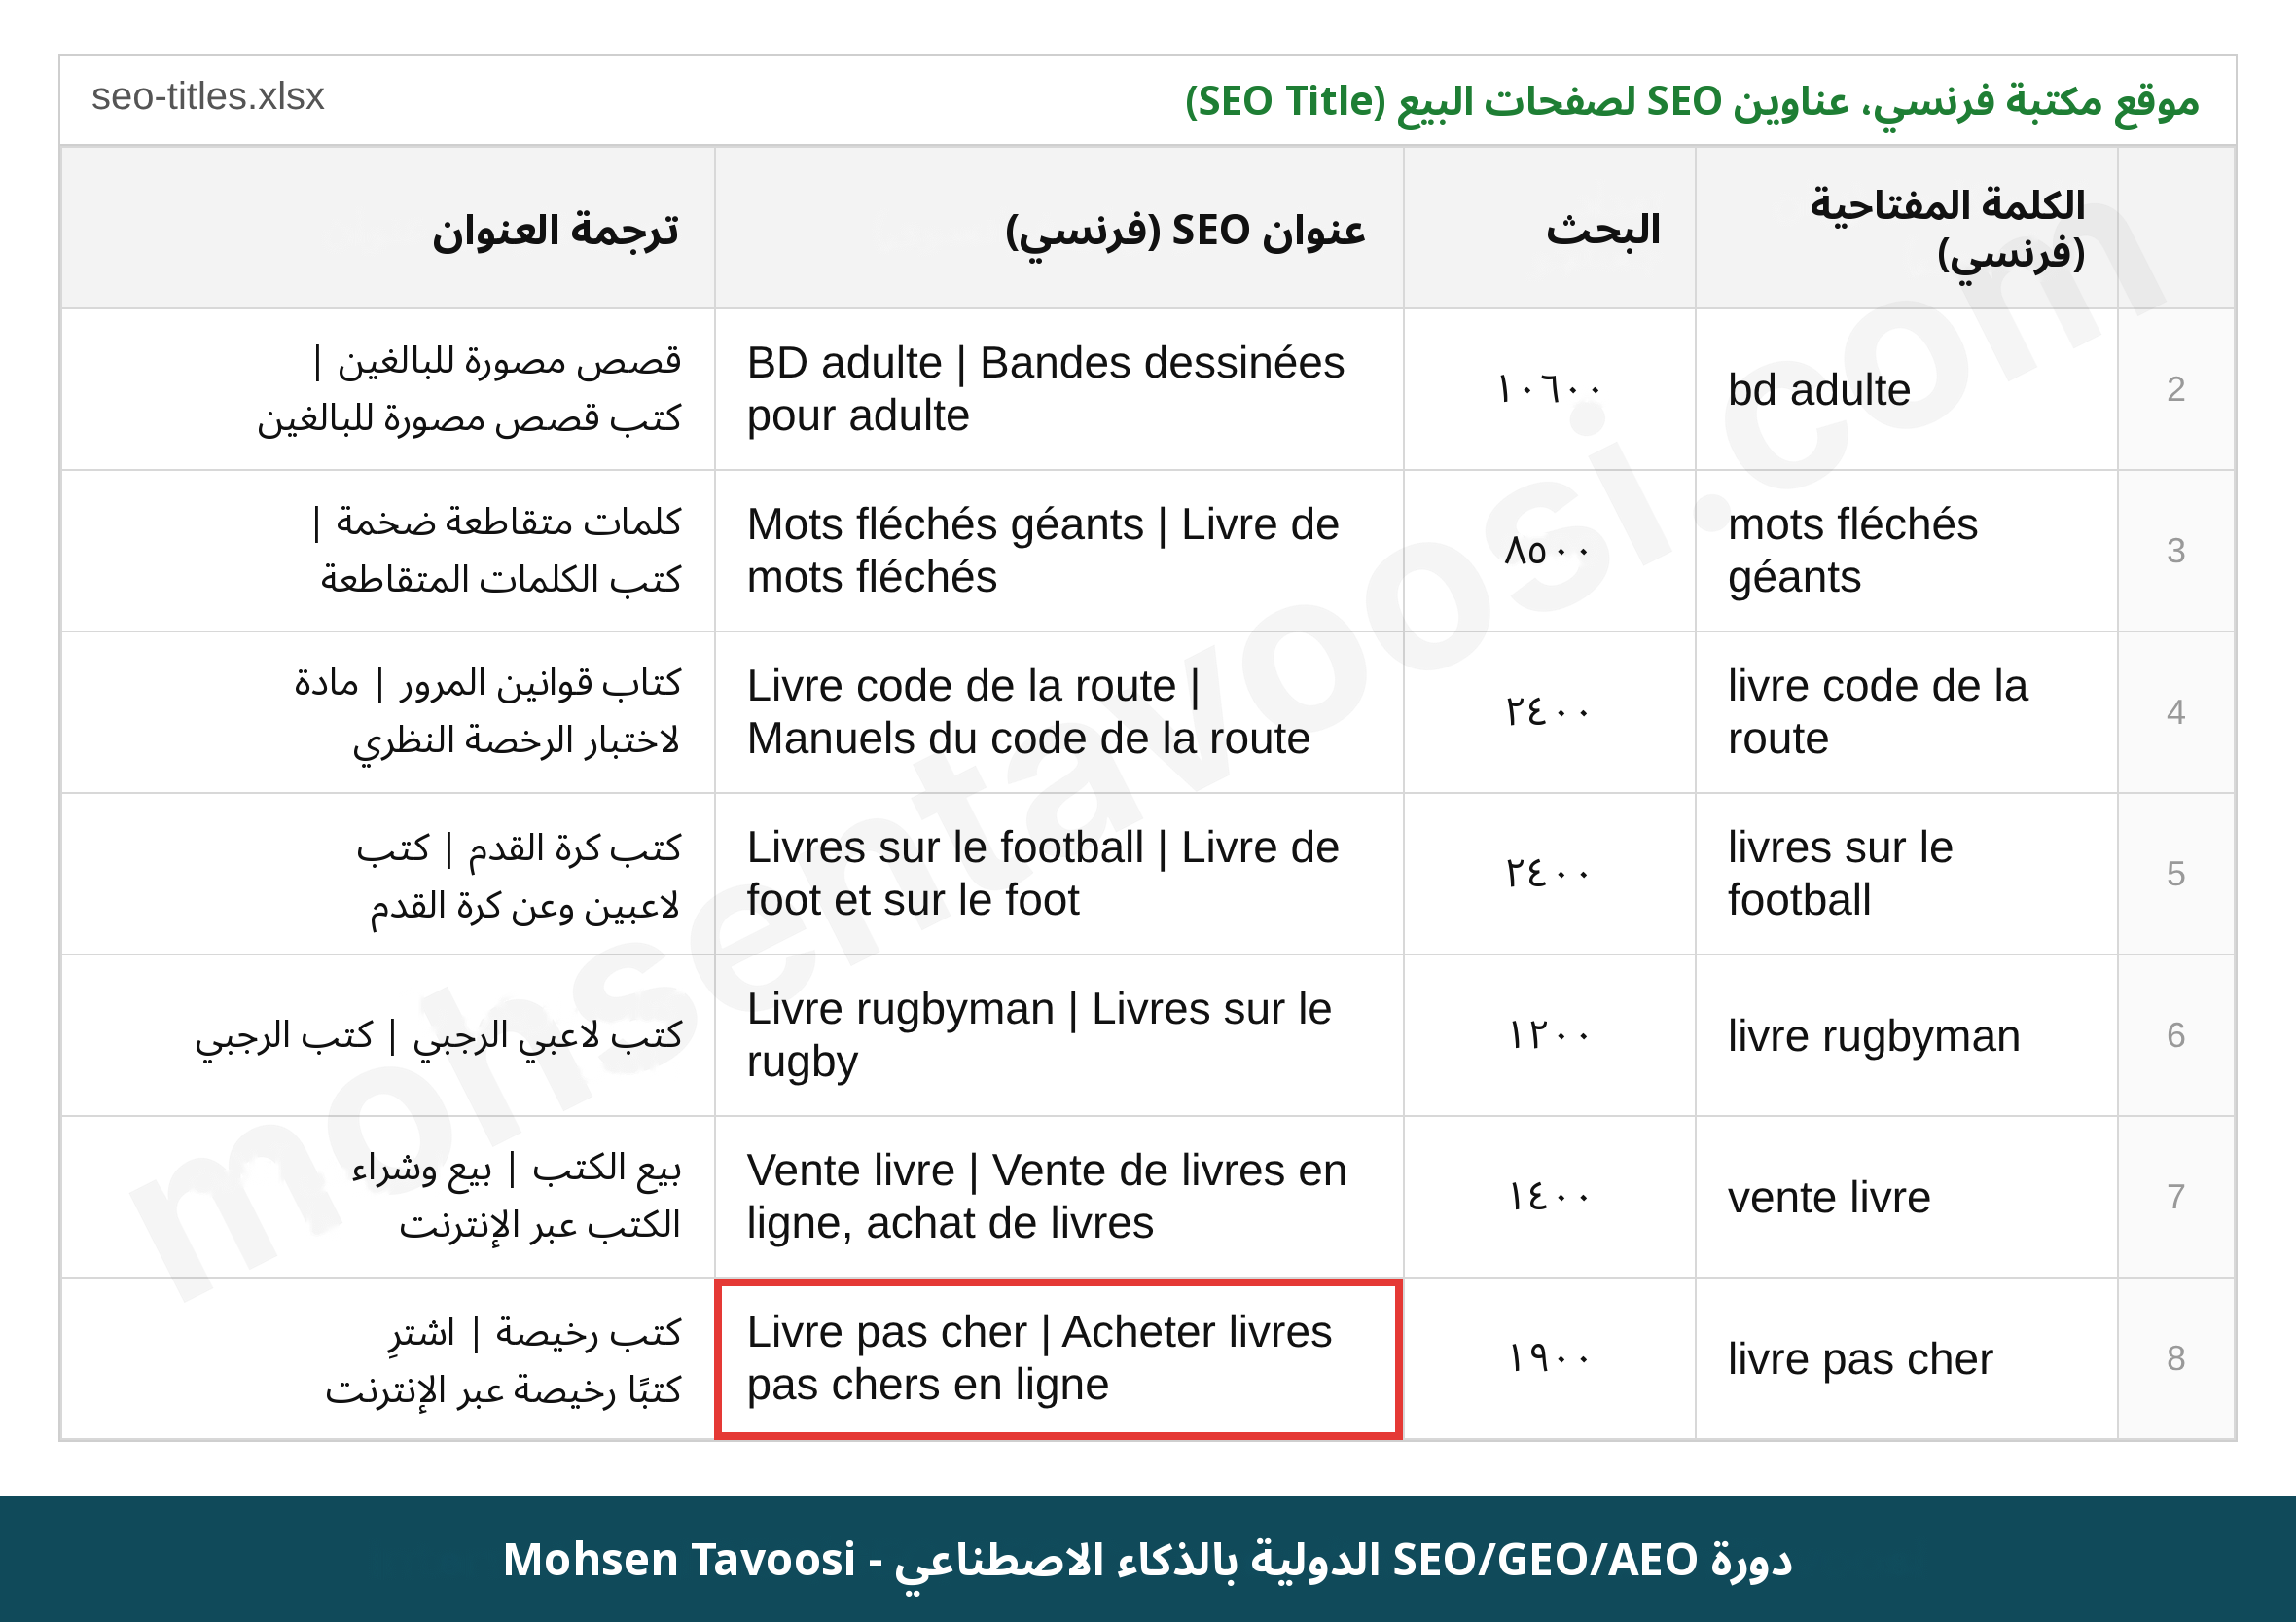Click the search volume cell '١٩٠٠'
The height and width of the screenshot is (1622, 2296).
coord(1549,1358)
